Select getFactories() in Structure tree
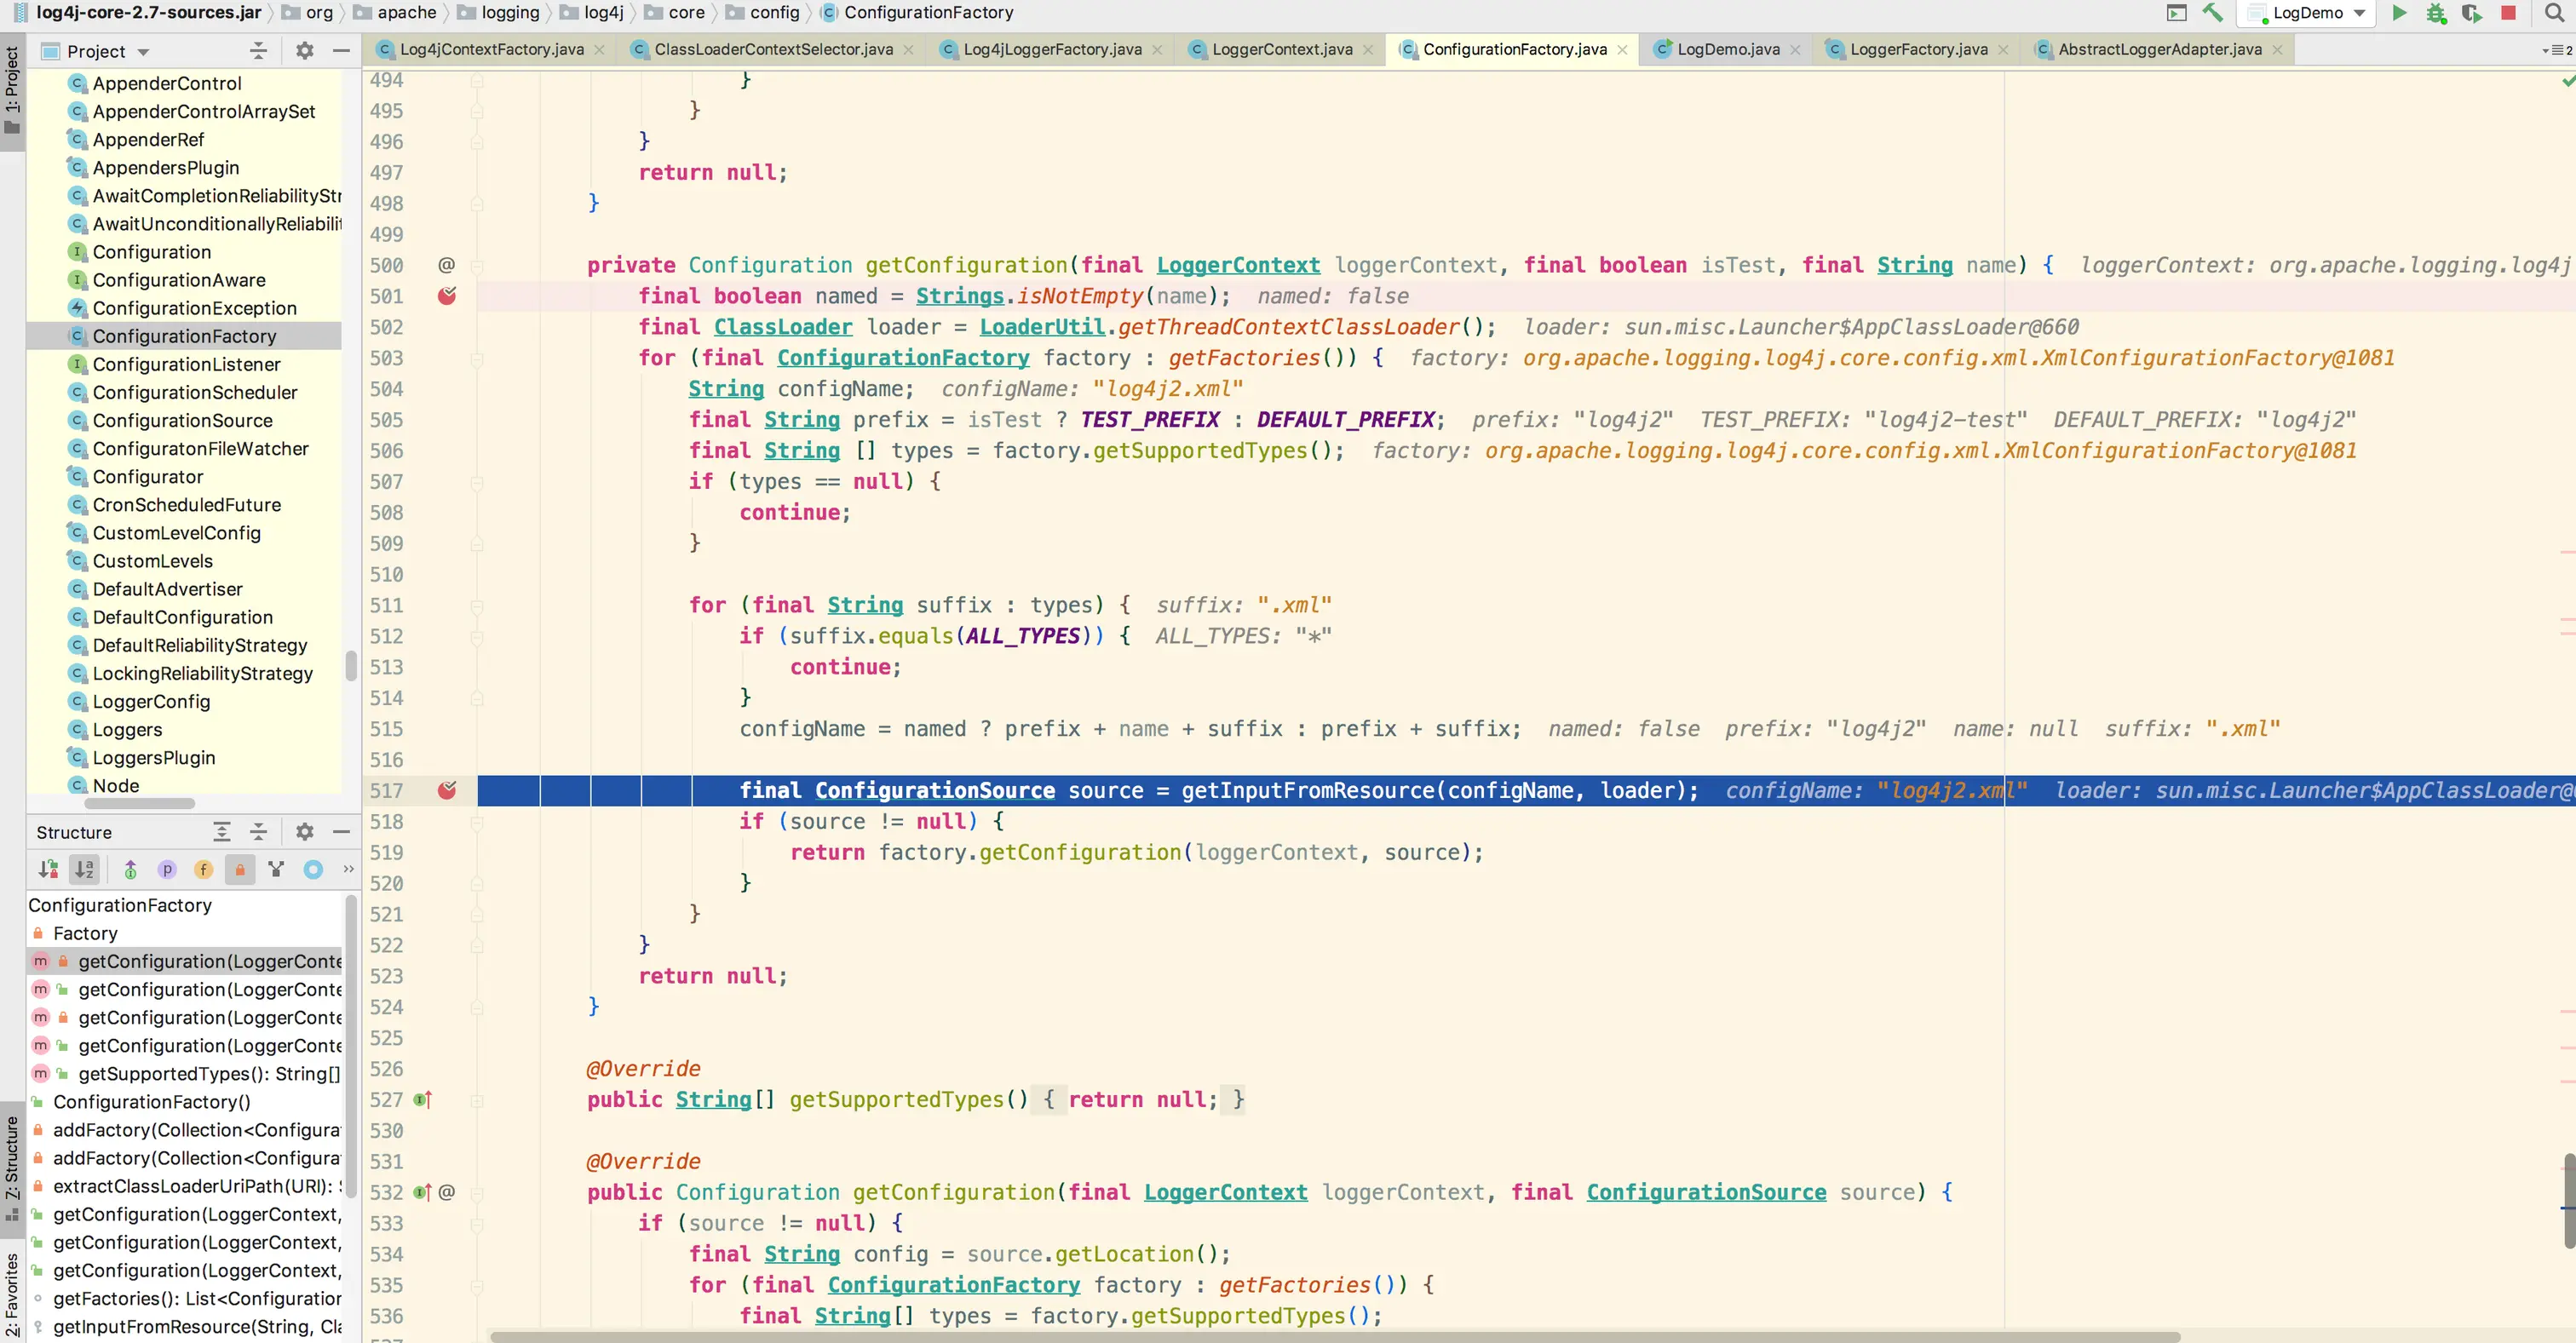2576x1343 pixels. point(196,1298)
